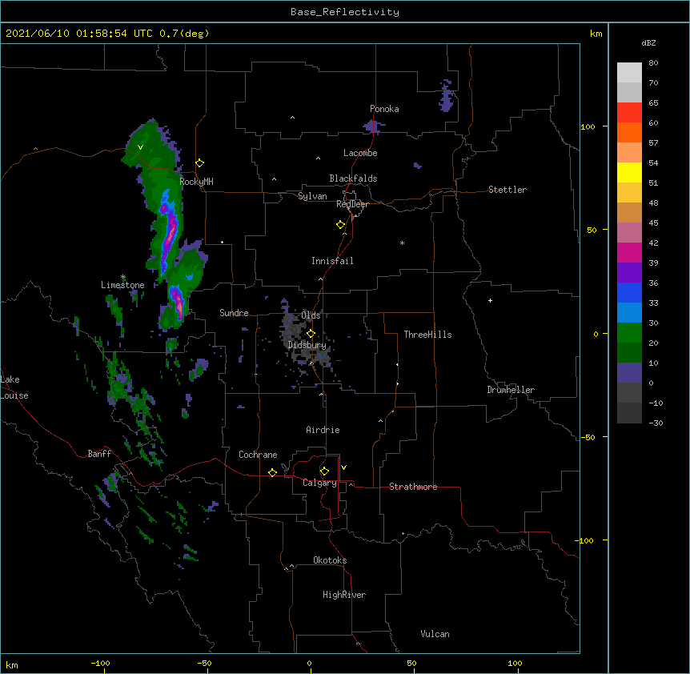Click the Lake Louise label
The image size is (690, 674).
(13, 387)
